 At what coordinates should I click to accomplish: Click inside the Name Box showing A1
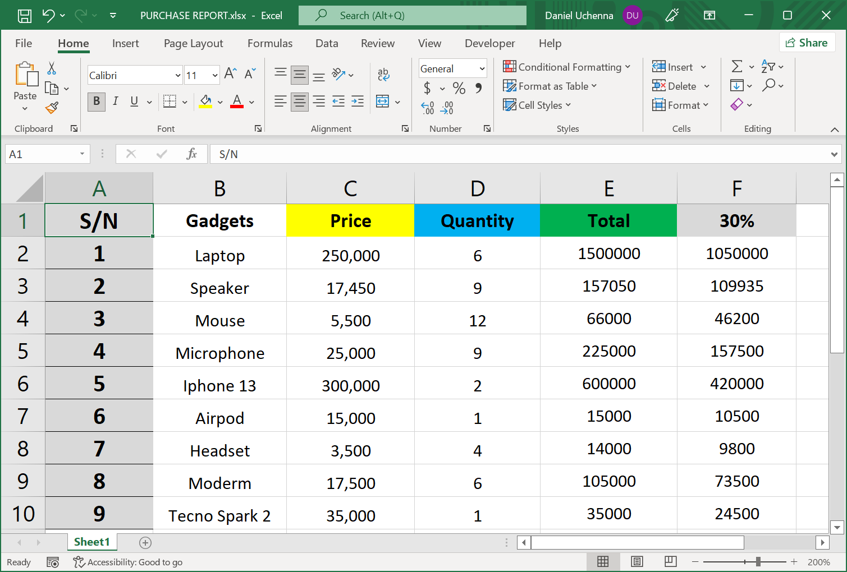[42, 154]
